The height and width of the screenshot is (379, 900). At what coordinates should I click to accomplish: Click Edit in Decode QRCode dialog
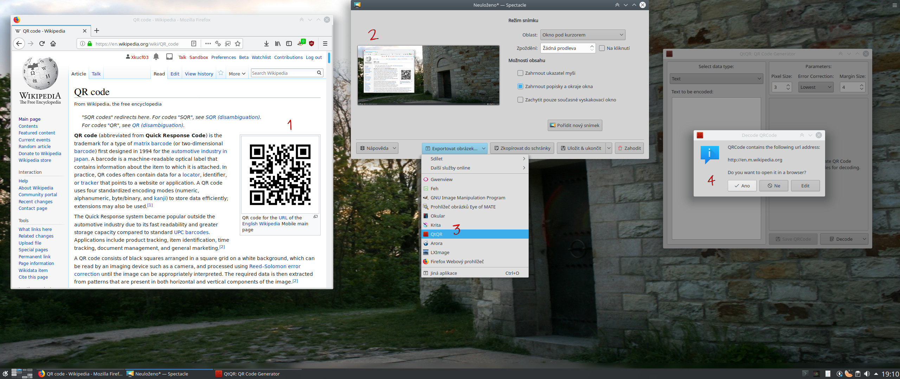click(x=805, y=186)
